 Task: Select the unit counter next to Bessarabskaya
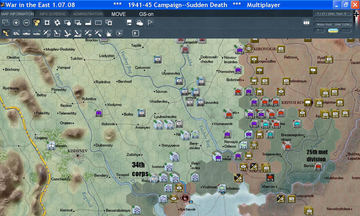[x=137, y=210]
